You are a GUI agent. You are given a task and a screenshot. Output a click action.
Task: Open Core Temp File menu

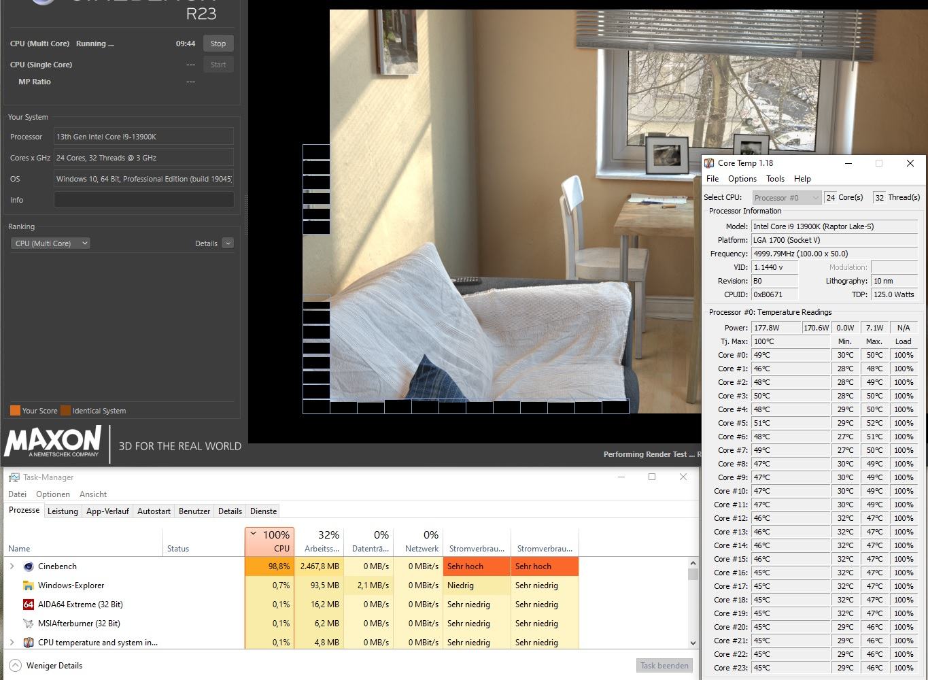pos(712,179)
